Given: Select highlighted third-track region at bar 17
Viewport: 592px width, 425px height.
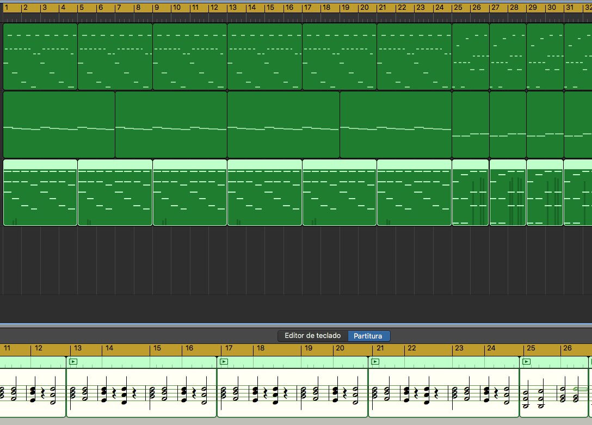Looking at the screenshot, I should click(340, 193).
